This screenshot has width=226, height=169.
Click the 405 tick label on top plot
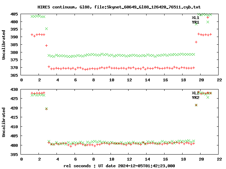(x=14, y=14)
